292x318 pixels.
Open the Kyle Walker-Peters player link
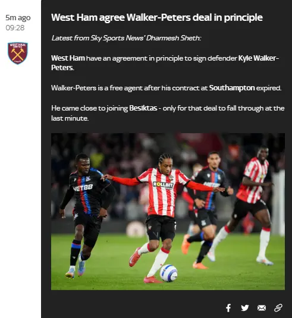[165, 63]
